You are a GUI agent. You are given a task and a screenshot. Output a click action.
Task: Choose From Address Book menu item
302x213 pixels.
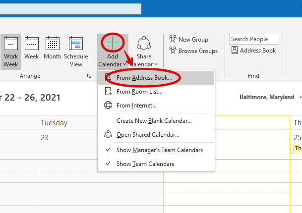point(144,78)
